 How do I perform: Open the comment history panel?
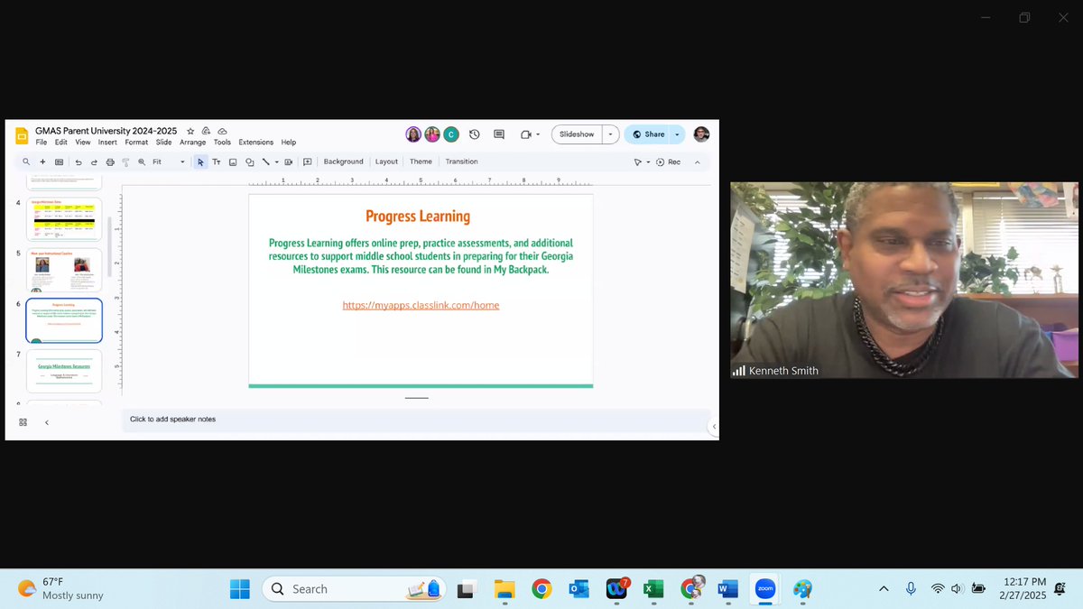498,134
